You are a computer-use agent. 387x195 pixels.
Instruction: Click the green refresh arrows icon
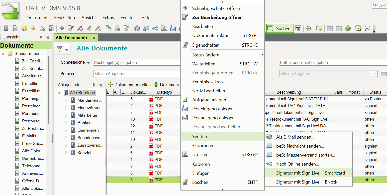[x=309, y=28]
